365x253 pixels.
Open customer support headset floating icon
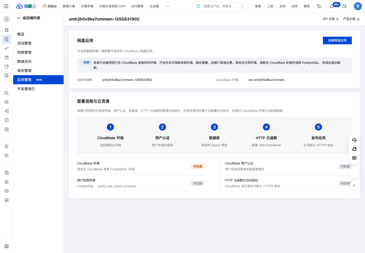pyautogui.click(x=354, y=140)
